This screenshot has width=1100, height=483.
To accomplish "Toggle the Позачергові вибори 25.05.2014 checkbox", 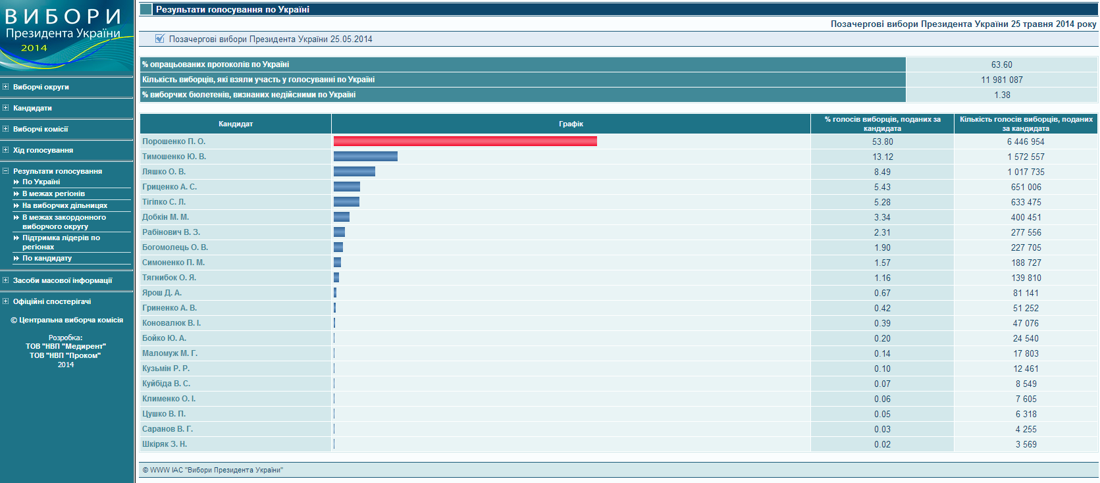I will 159,38.
